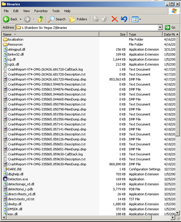This screenshot has height=222, width=181.
Task: Select the cgGL.dll file icon
Action: pos(5,64)
